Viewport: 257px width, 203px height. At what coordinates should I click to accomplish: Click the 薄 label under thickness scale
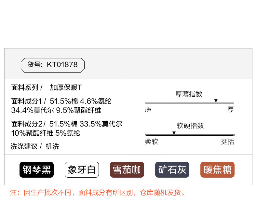148,110
